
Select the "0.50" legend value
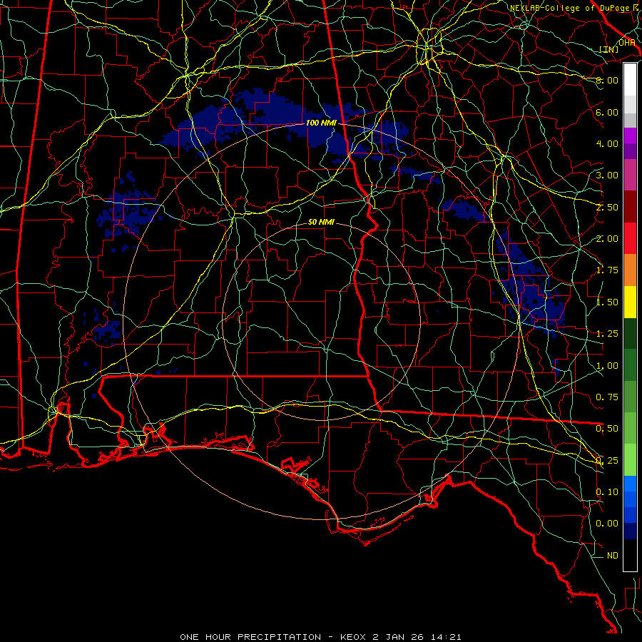607,429
